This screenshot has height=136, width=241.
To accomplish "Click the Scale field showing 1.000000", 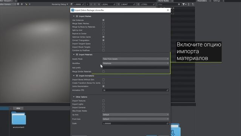I will (136, 124).
